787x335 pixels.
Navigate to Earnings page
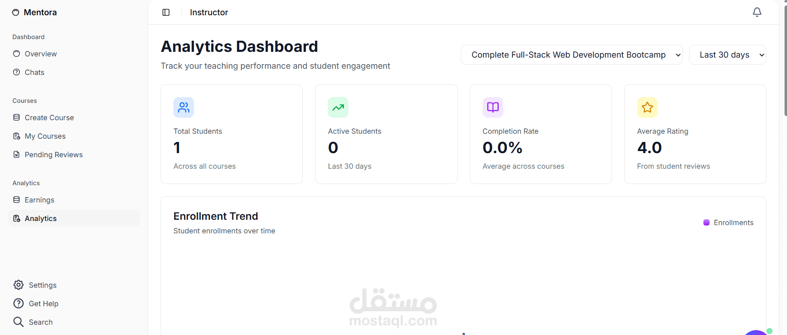coord(39,200)
